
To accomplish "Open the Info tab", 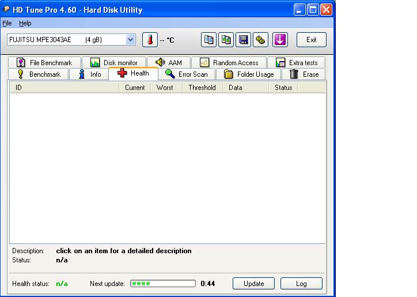I will (89, 74).
